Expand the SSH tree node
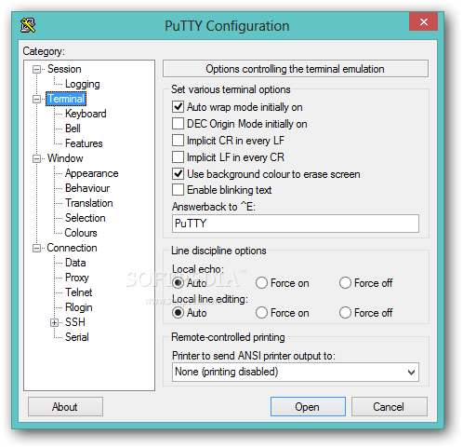This screenshot has width=463, height=448. point(54,322)
